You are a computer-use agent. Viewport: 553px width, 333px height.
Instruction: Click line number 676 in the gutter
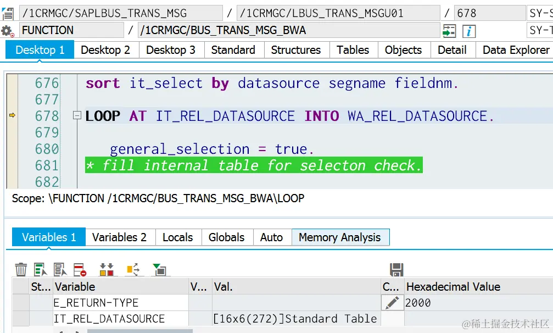[47, 84]
